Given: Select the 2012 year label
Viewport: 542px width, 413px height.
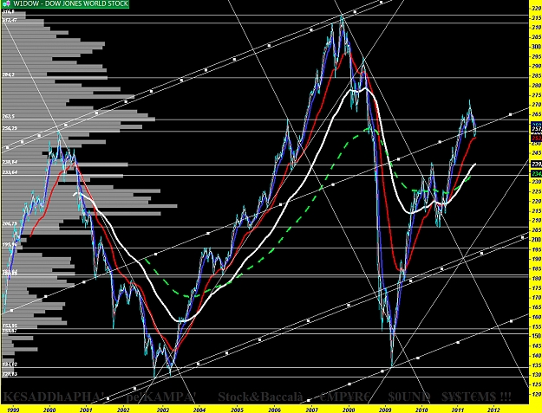Looking at the screenshot, I should 493,410.
